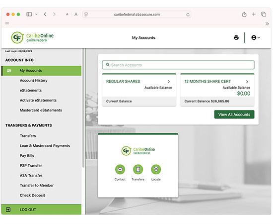Expand the 12 Months Share Cert chevron

[x=247, y=82]
